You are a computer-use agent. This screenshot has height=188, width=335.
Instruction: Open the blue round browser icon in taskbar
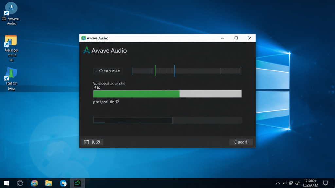coord(63,183)
